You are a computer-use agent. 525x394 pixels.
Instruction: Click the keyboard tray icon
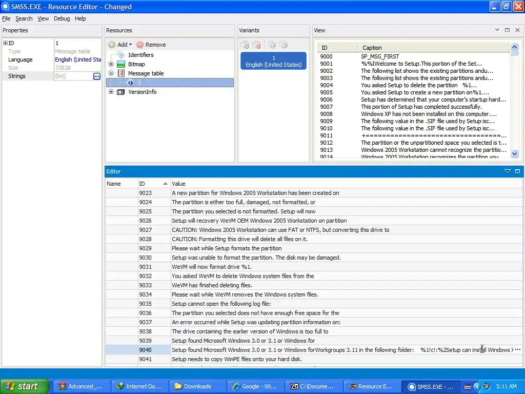click(468, 387)
